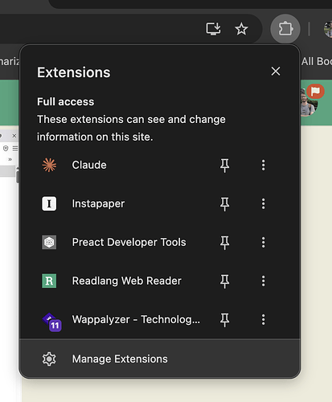The width and height of the screenshot is (332, 402).
Task: Open three-dot menu for Instapaper
Action: [264, 203]
